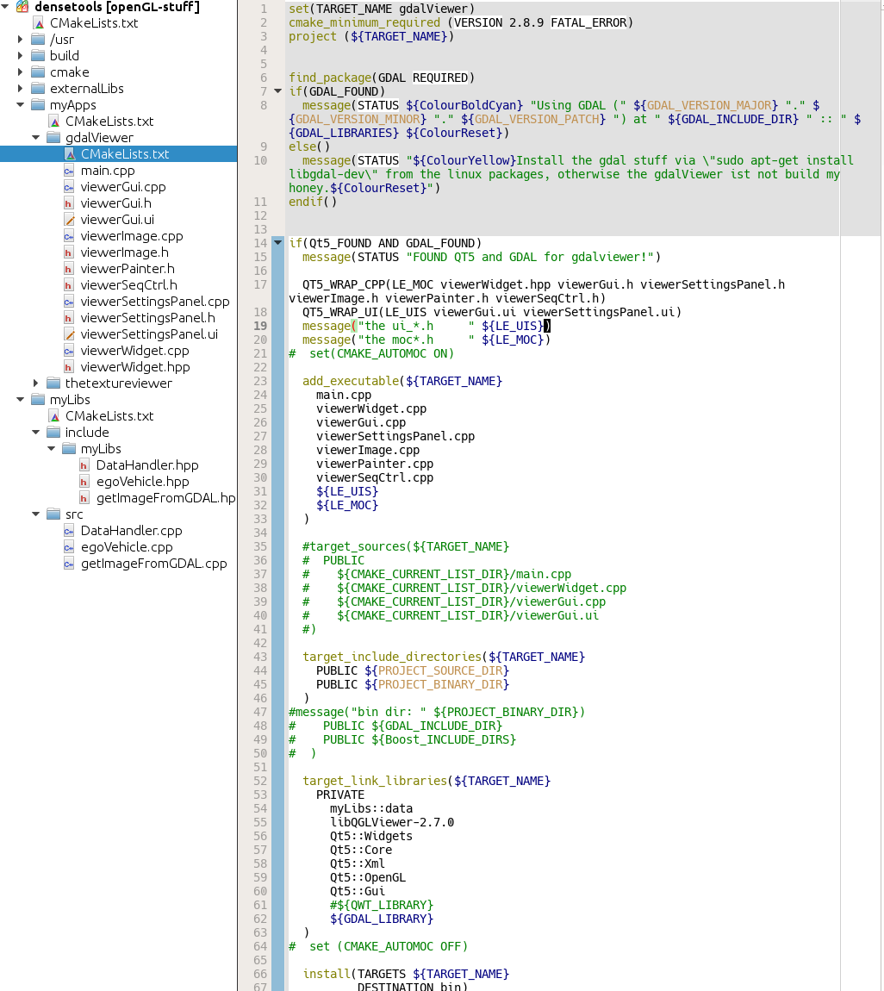Fold the if(GDAL_FOUND) block at line 7
Viewport: 884px width, 991px height.
point(277,91)
